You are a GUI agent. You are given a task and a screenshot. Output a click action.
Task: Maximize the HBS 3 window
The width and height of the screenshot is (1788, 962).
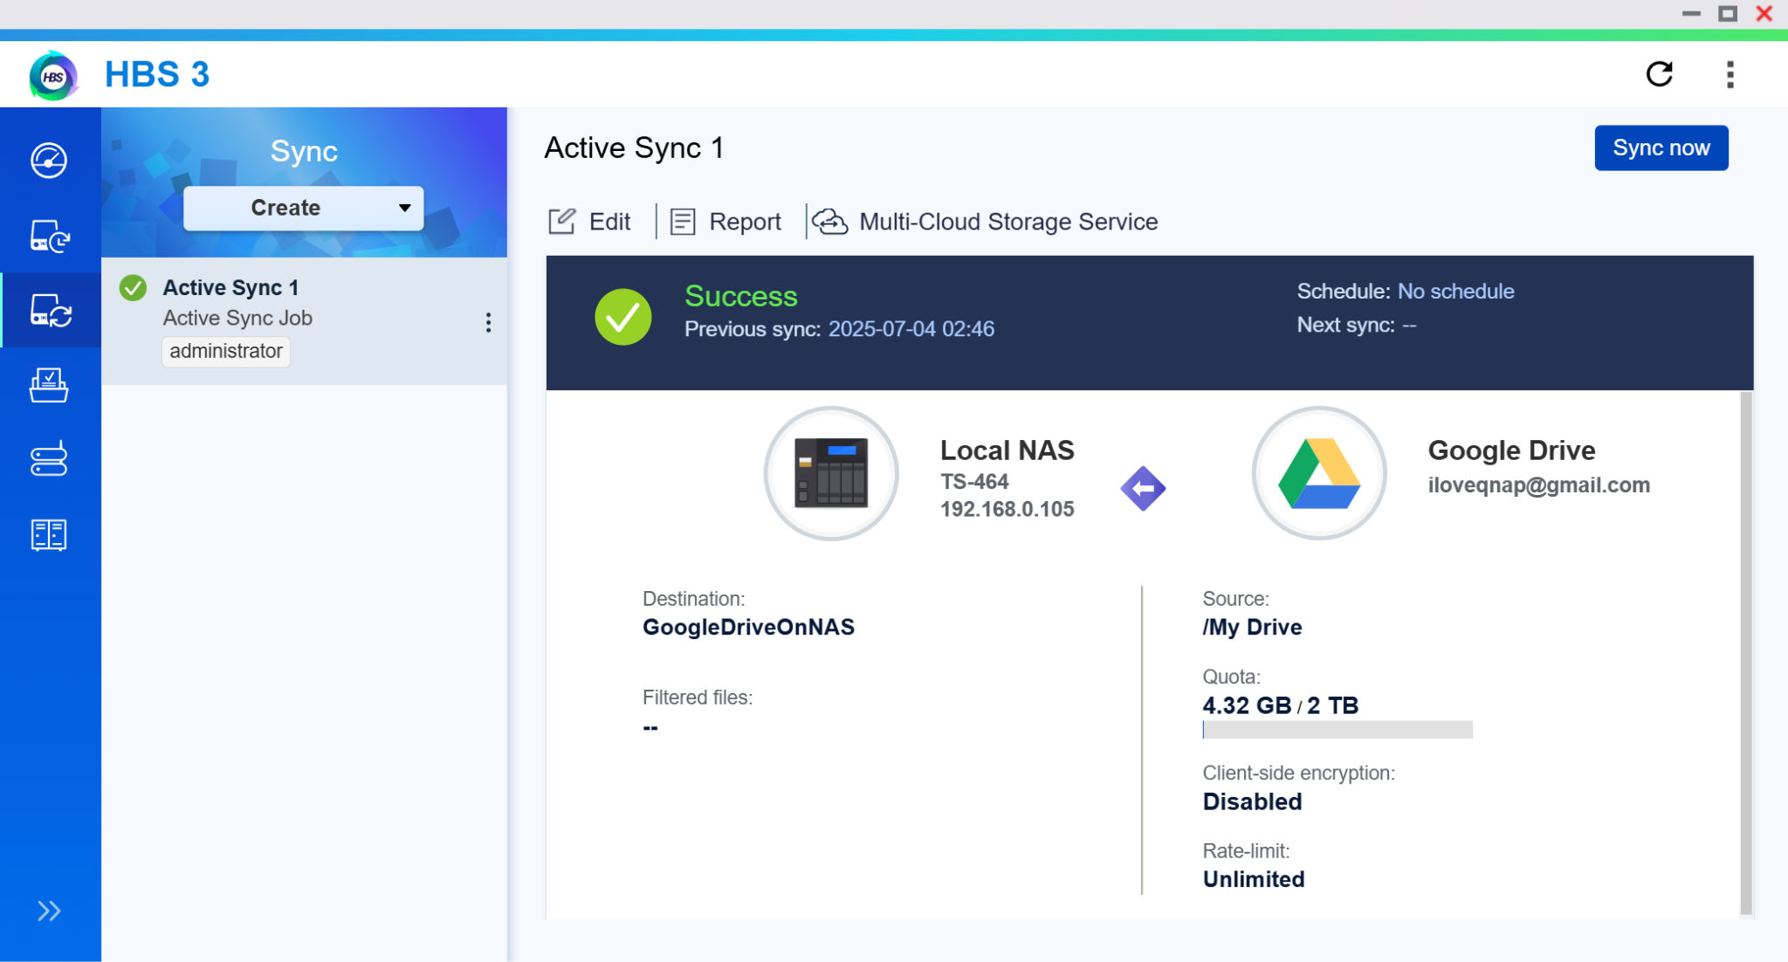(x=1728, y=13)
